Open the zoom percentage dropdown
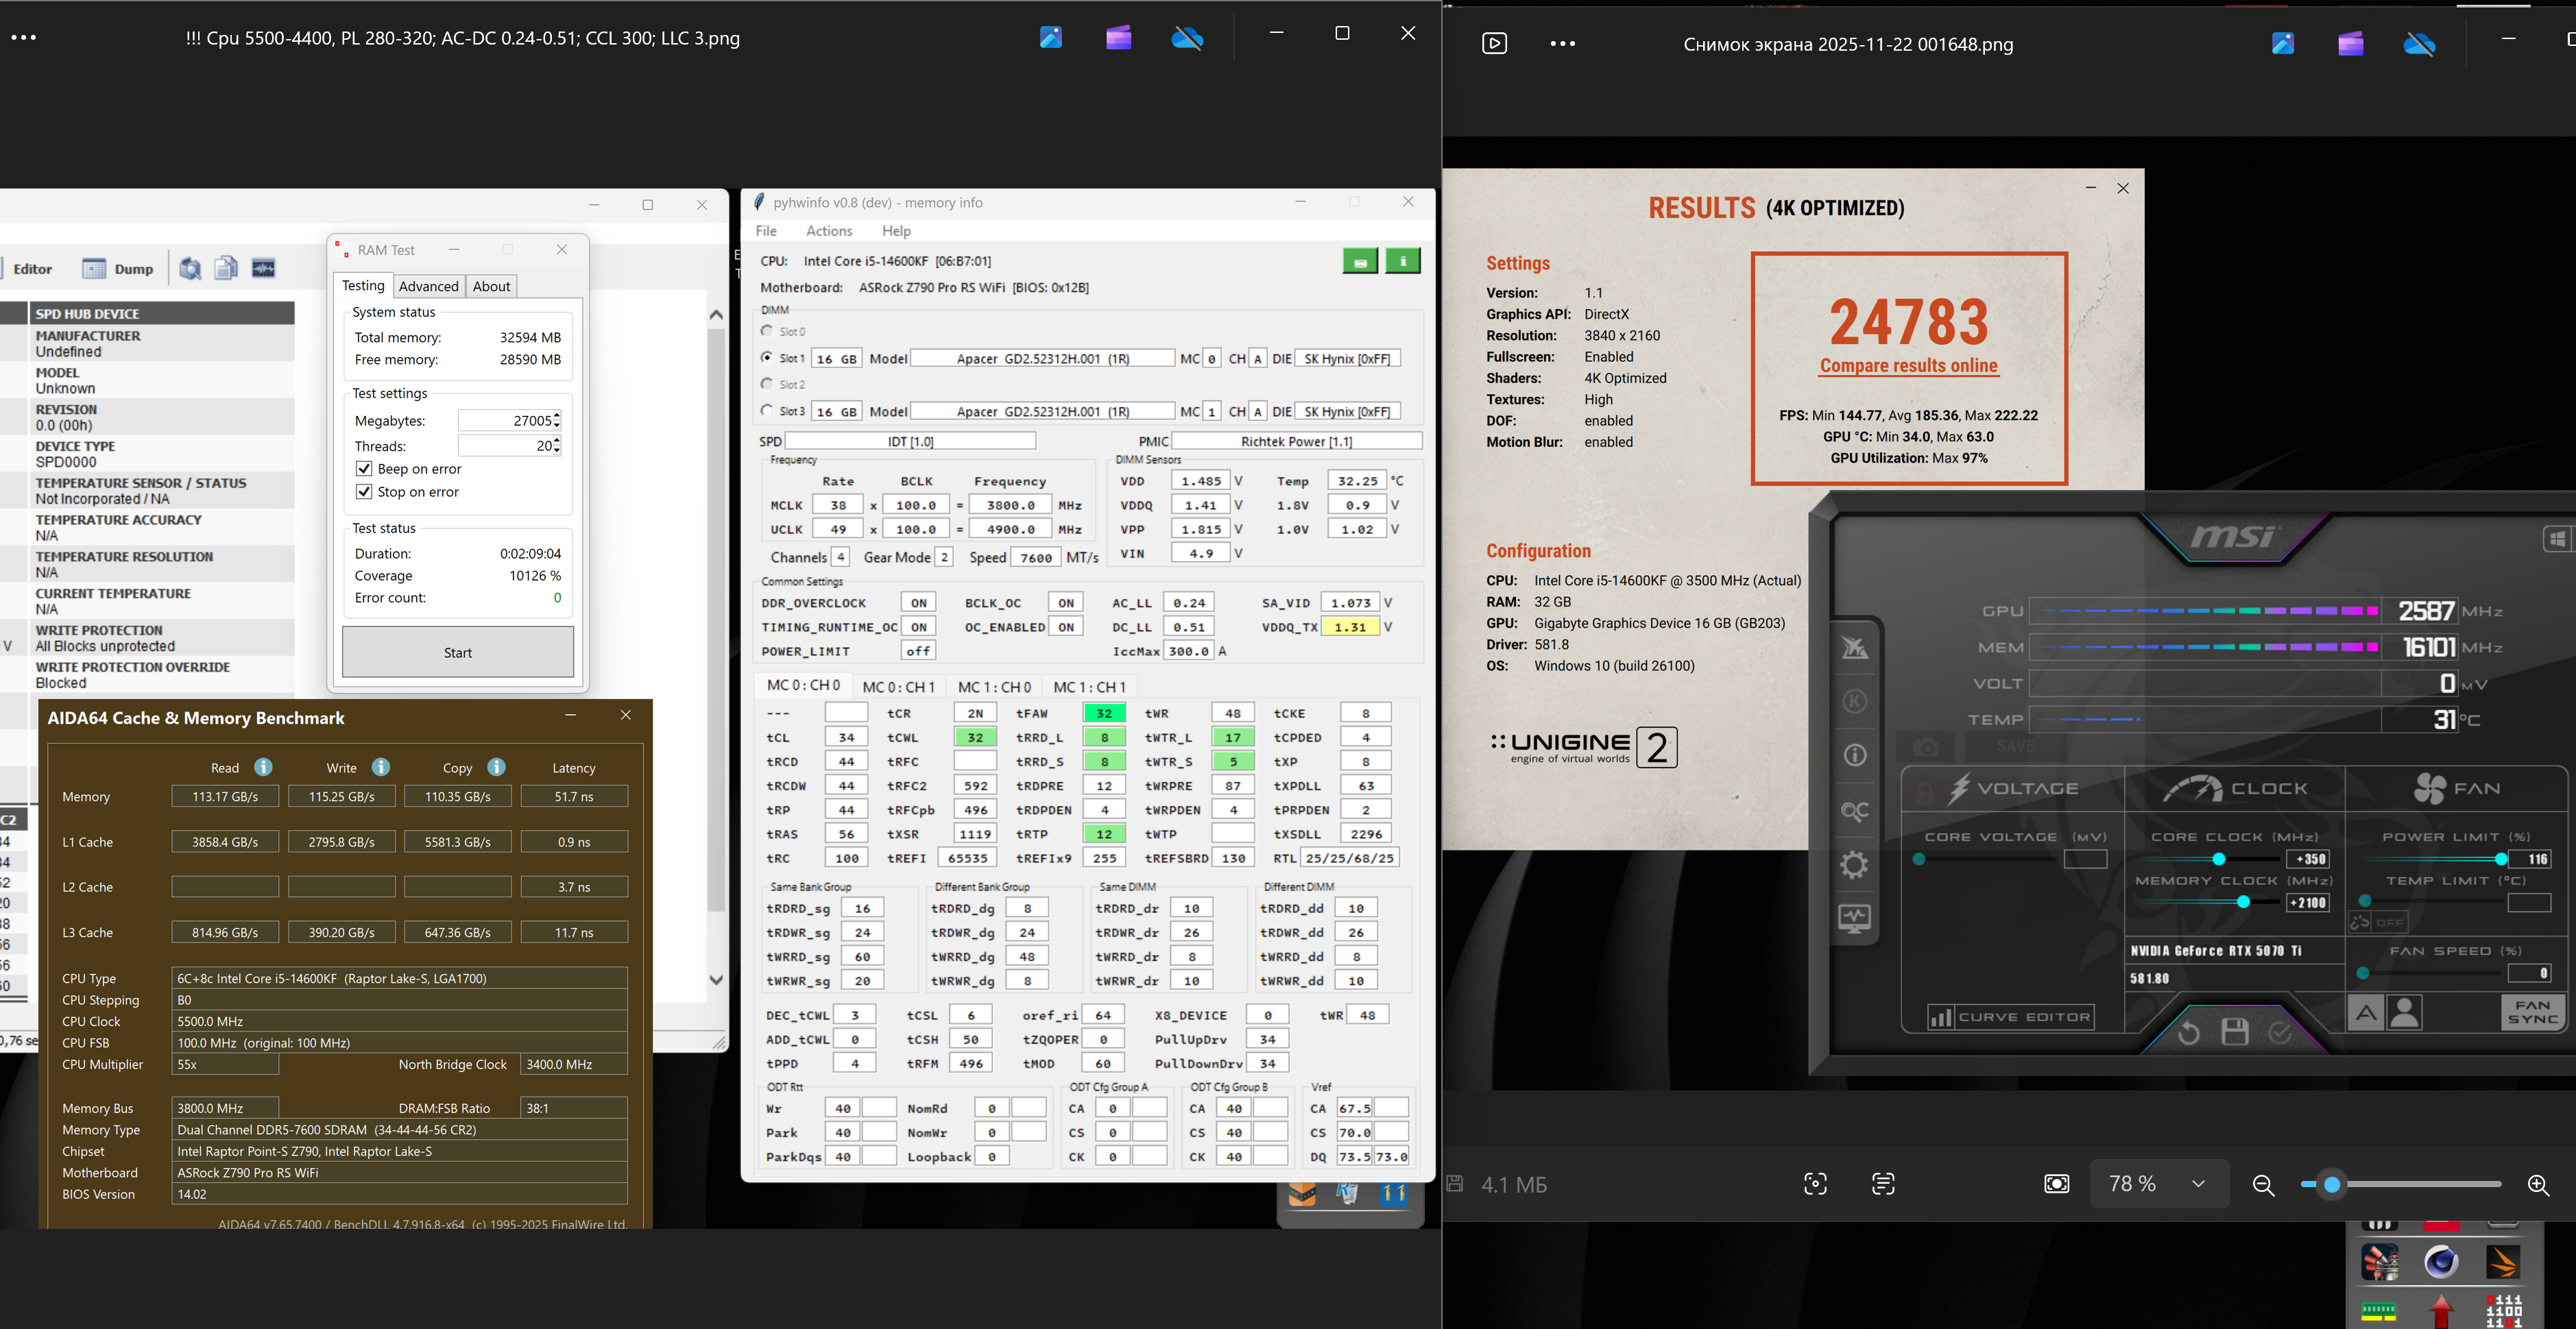Image resolution: width=2576 pixels, height=1329 pixels. (x=2198, y=1184)
